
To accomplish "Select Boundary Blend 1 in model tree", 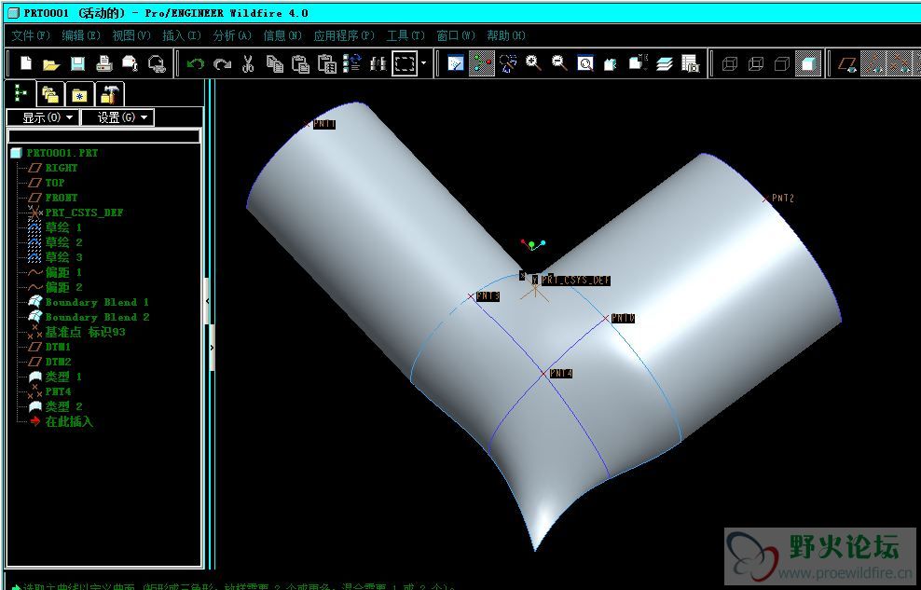I will coord(97,302).
